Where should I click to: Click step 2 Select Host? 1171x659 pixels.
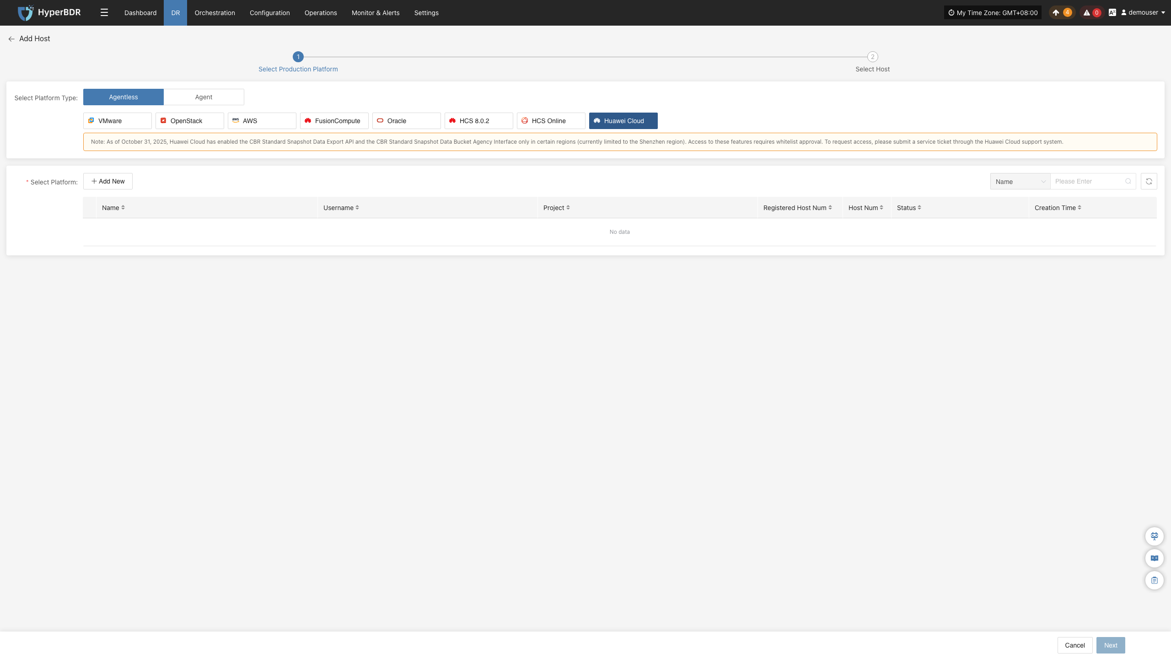pyautogui.click(x=873, y=62)
